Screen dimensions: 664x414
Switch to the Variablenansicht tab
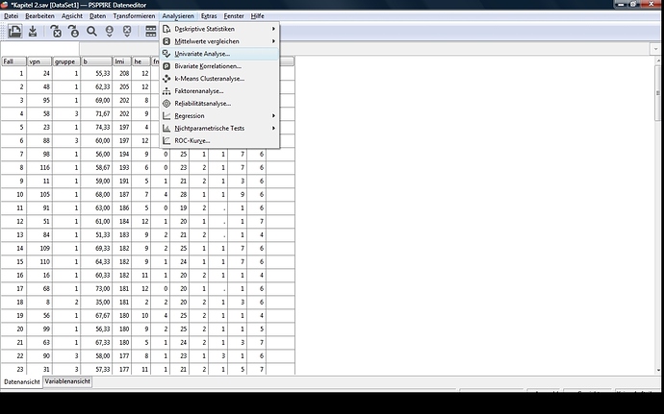(67, 381)
